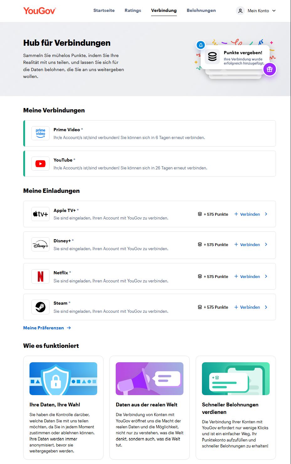Click the Prime Video logo icon
This screenshot has width=291, height=464.
40,133
